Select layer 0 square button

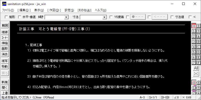pyautogui.click(x=194, y=26)
